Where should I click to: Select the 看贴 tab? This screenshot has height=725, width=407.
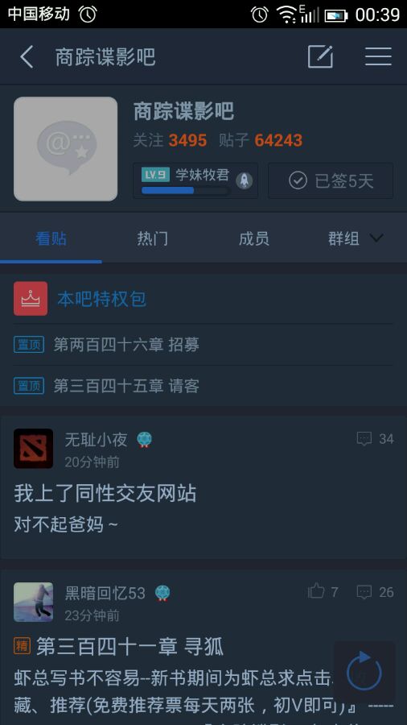tap(51, 238)
